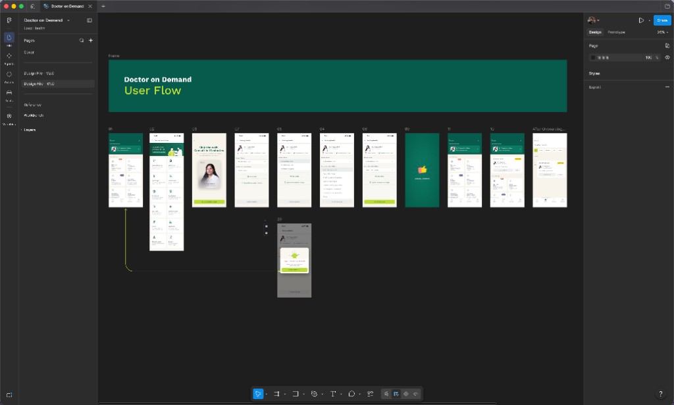Add a new page with plus icon

coord(91,40)
